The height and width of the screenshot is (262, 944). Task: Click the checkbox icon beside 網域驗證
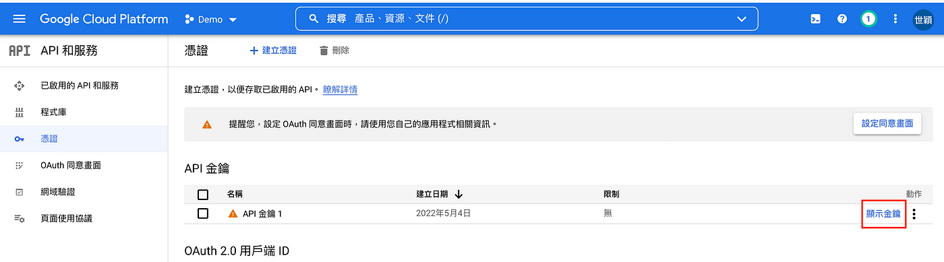tap(20, 192)
